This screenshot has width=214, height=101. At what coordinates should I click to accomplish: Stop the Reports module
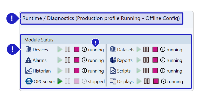click(x=155, y=60)
